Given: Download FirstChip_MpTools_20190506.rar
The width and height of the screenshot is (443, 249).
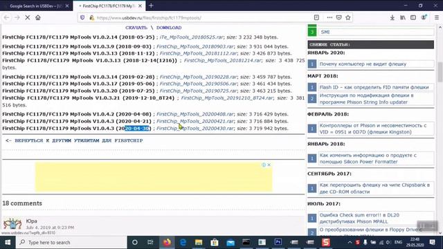Looking at the screenshot, I should click(x=198, y=84).
